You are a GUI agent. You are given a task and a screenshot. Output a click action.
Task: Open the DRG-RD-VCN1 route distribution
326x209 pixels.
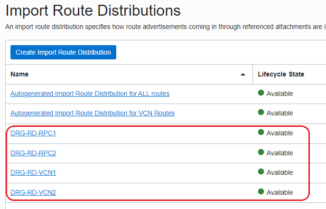[33, 172]
